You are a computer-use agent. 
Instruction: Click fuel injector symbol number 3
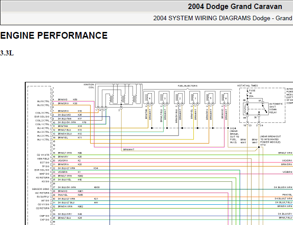(164, 97)
